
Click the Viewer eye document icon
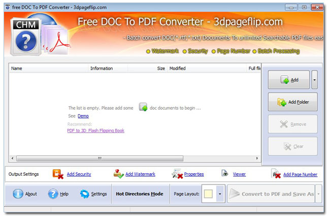(x=225, y=173)
